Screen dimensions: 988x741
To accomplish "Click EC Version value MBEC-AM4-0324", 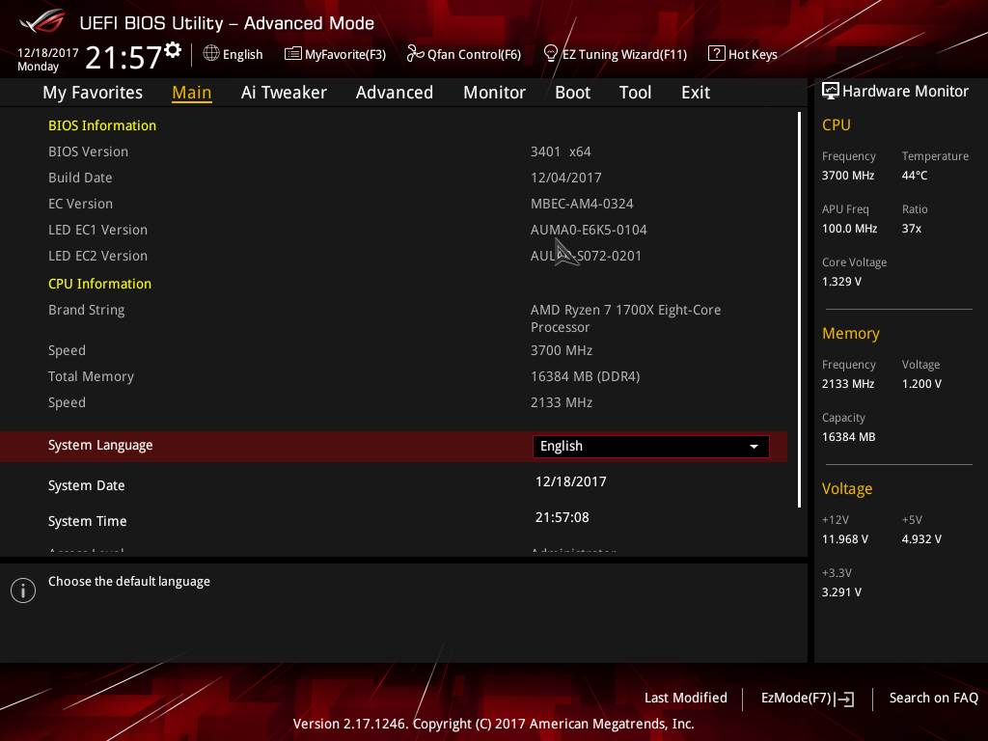I will coord(582,205).
